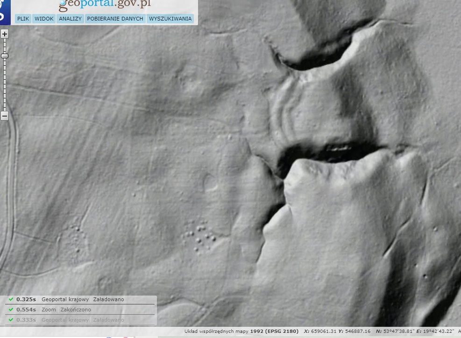Viewport: 461px width, 338px height.
Task: Expand the ANALIZY menu
Action: coord(71,19)
